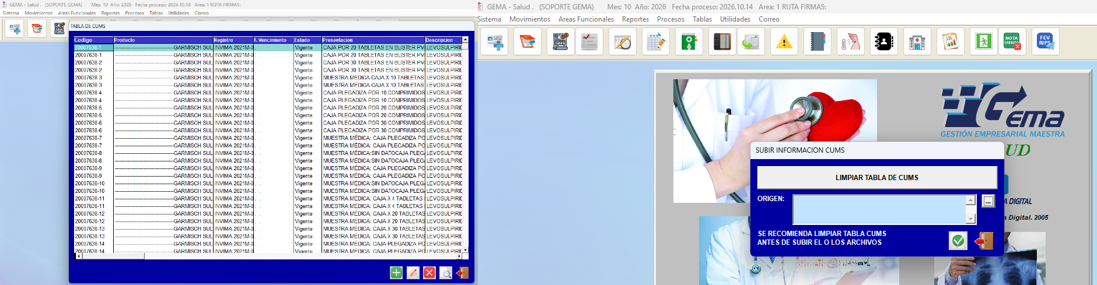Viewport: 1097px width, 285px height.
Task: Open Utilidades menu in right window
Action: click(735, 19)
